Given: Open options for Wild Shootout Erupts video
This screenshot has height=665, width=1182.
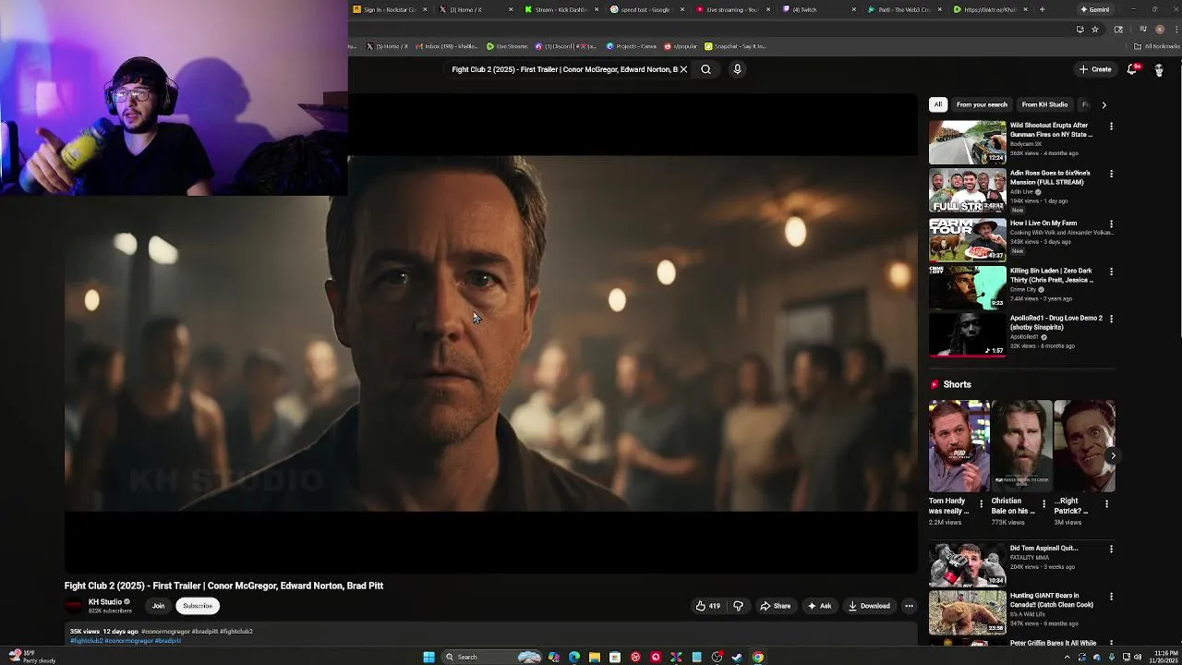Looking at the screenshot, I should [x=1111, y=127].
